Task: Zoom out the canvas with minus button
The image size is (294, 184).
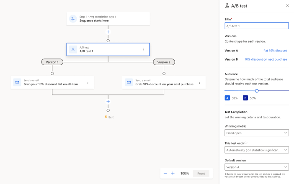Action: coord(165,173)
